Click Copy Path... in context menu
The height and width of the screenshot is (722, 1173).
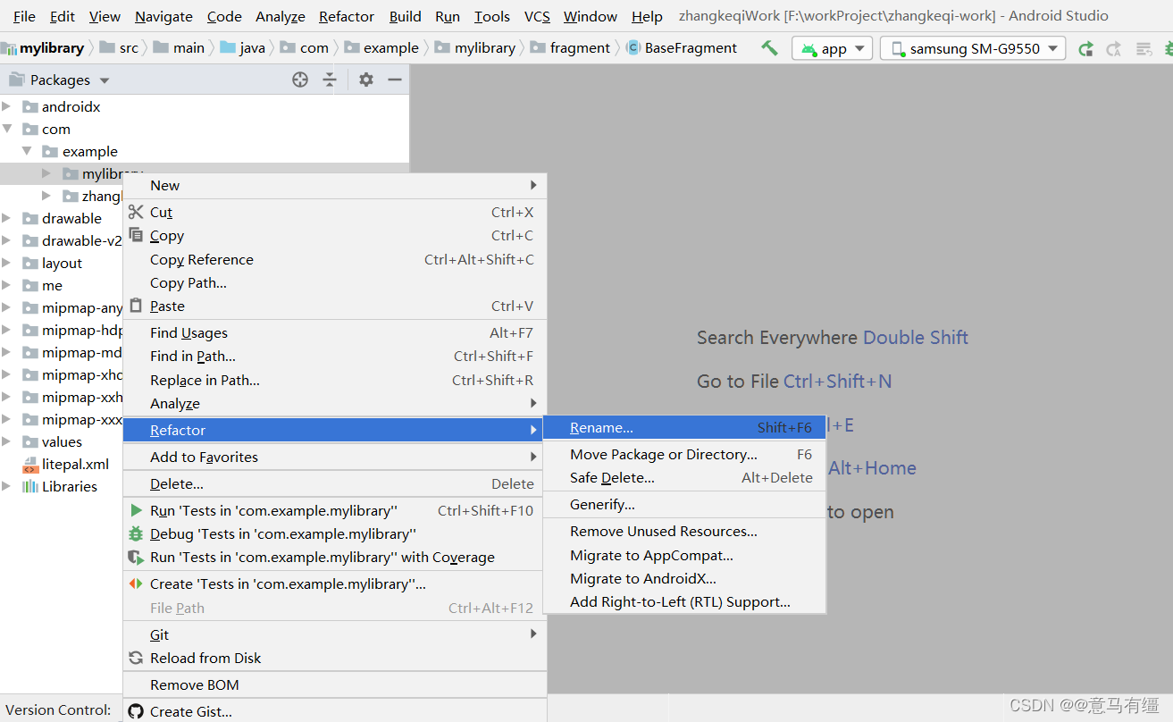click(334, 282)
